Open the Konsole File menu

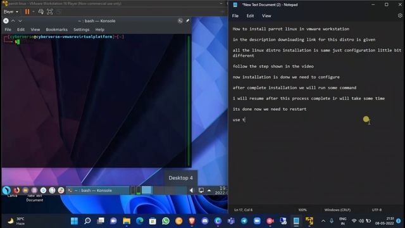click(x=8, y=30)
